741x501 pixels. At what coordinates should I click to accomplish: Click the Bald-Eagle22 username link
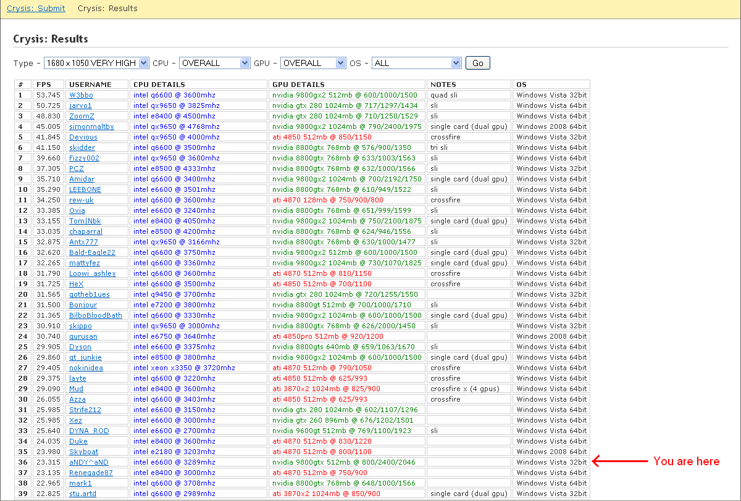92,252
